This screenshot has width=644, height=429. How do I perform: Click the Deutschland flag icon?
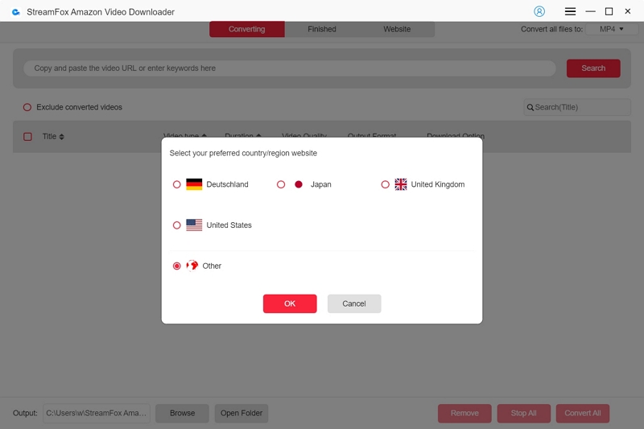194,184
